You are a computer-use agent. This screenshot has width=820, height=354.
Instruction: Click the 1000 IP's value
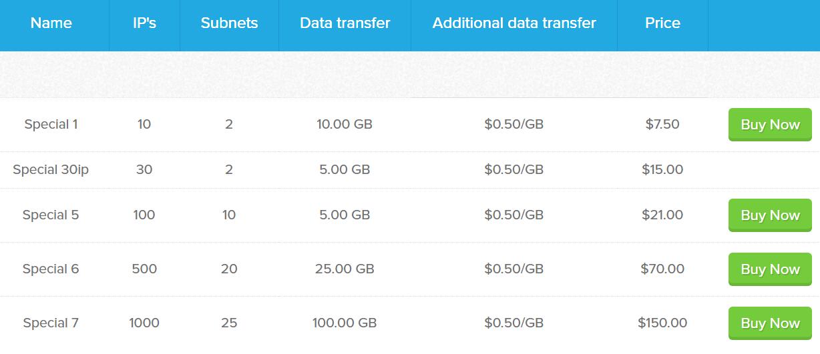(144, 323)
